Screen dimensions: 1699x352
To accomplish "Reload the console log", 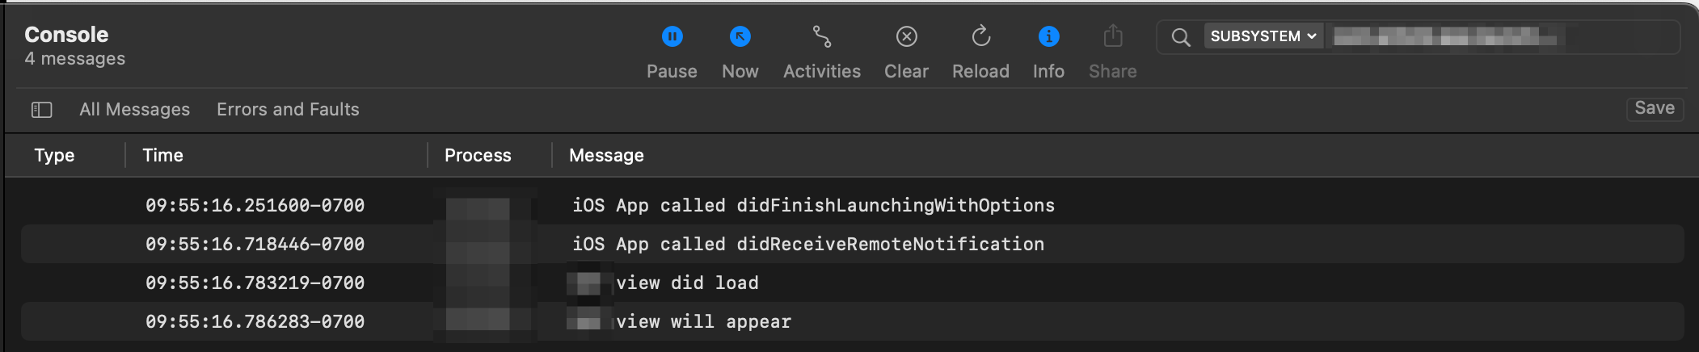I will point(980,37).
